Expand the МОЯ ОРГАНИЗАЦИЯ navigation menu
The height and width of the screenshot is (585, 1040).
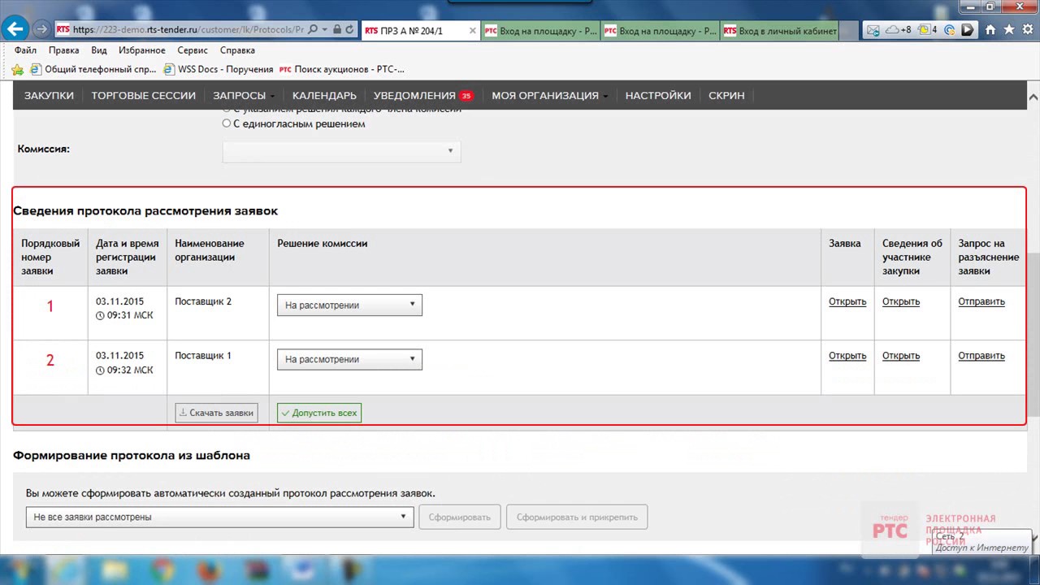[550, 95]
